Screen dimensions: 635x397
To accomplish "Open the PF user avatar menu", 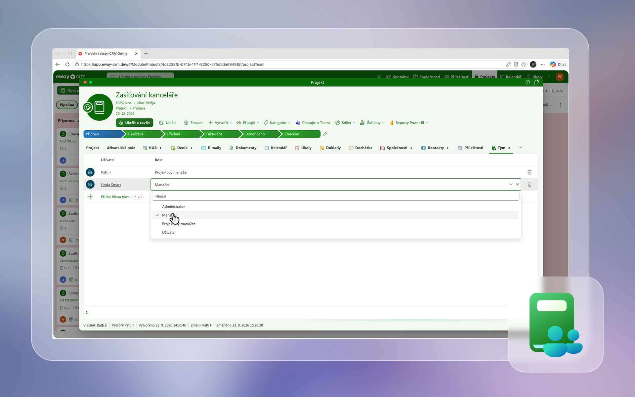I will pos(560,77).
